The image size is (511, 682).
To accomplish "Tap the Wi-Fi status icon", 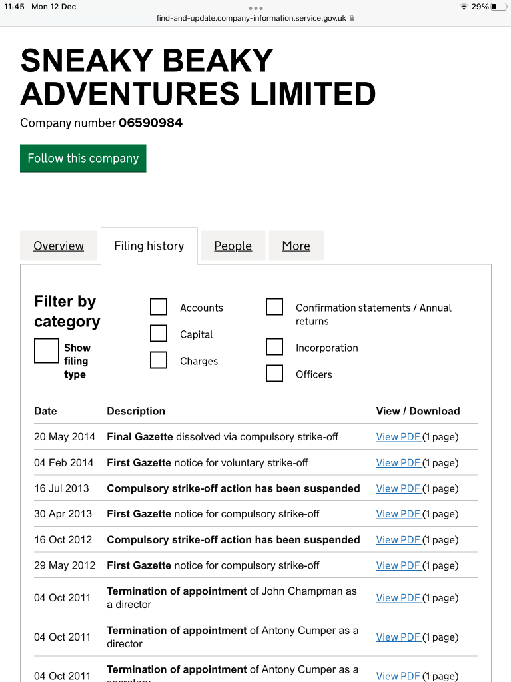I will [464, 7].
